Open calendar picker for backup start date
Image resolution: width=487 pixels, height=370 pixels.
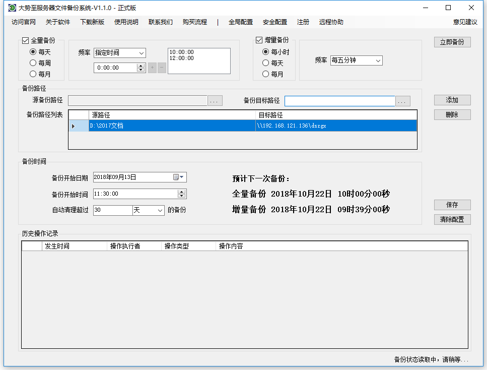point(179,177)
